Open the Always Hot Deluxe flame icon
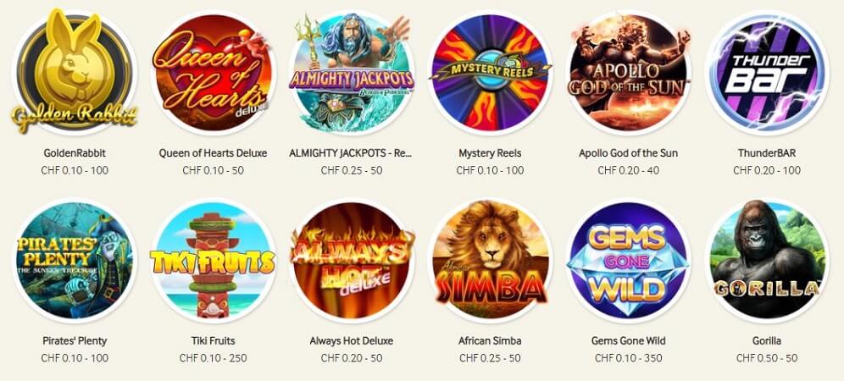Viewport: 844px width, 381px height. click(352, 261)
